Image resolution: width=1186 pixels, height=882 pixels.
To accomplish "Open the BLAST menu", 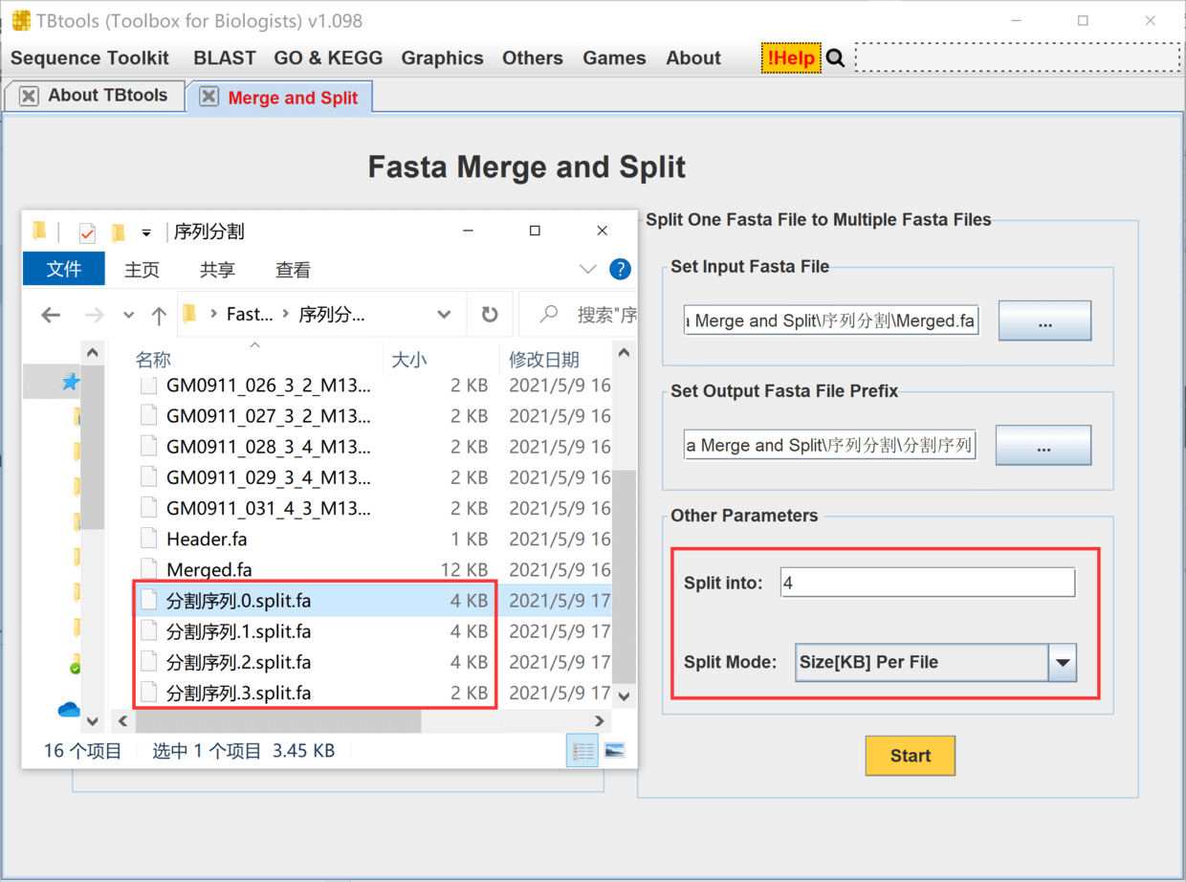I will 225,58.
